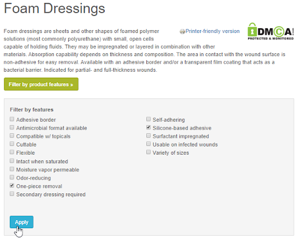The width and height of the screenshot is (296, 238).
Task: Check Secondary dressing required option
Action: tap(12, 194)
